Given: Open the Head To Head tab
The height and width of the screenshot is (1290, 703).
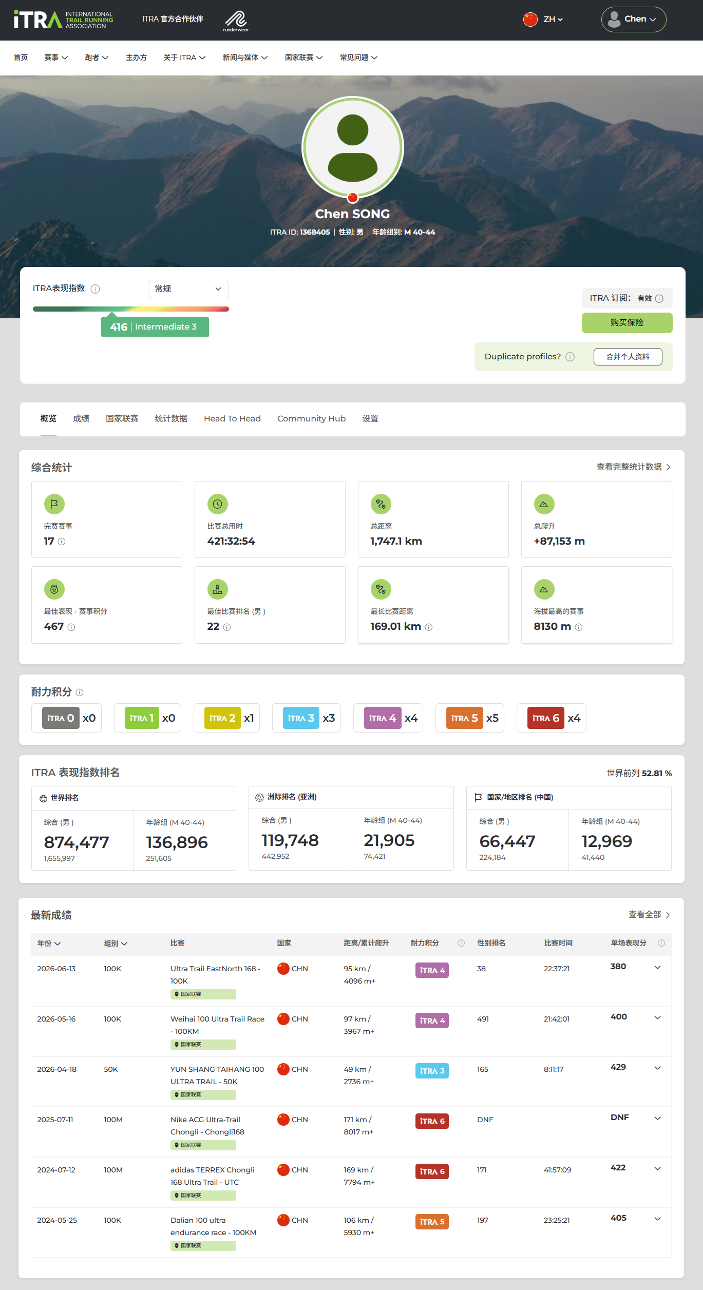Looking at the screenshot, I should click(x=232, y=419).
